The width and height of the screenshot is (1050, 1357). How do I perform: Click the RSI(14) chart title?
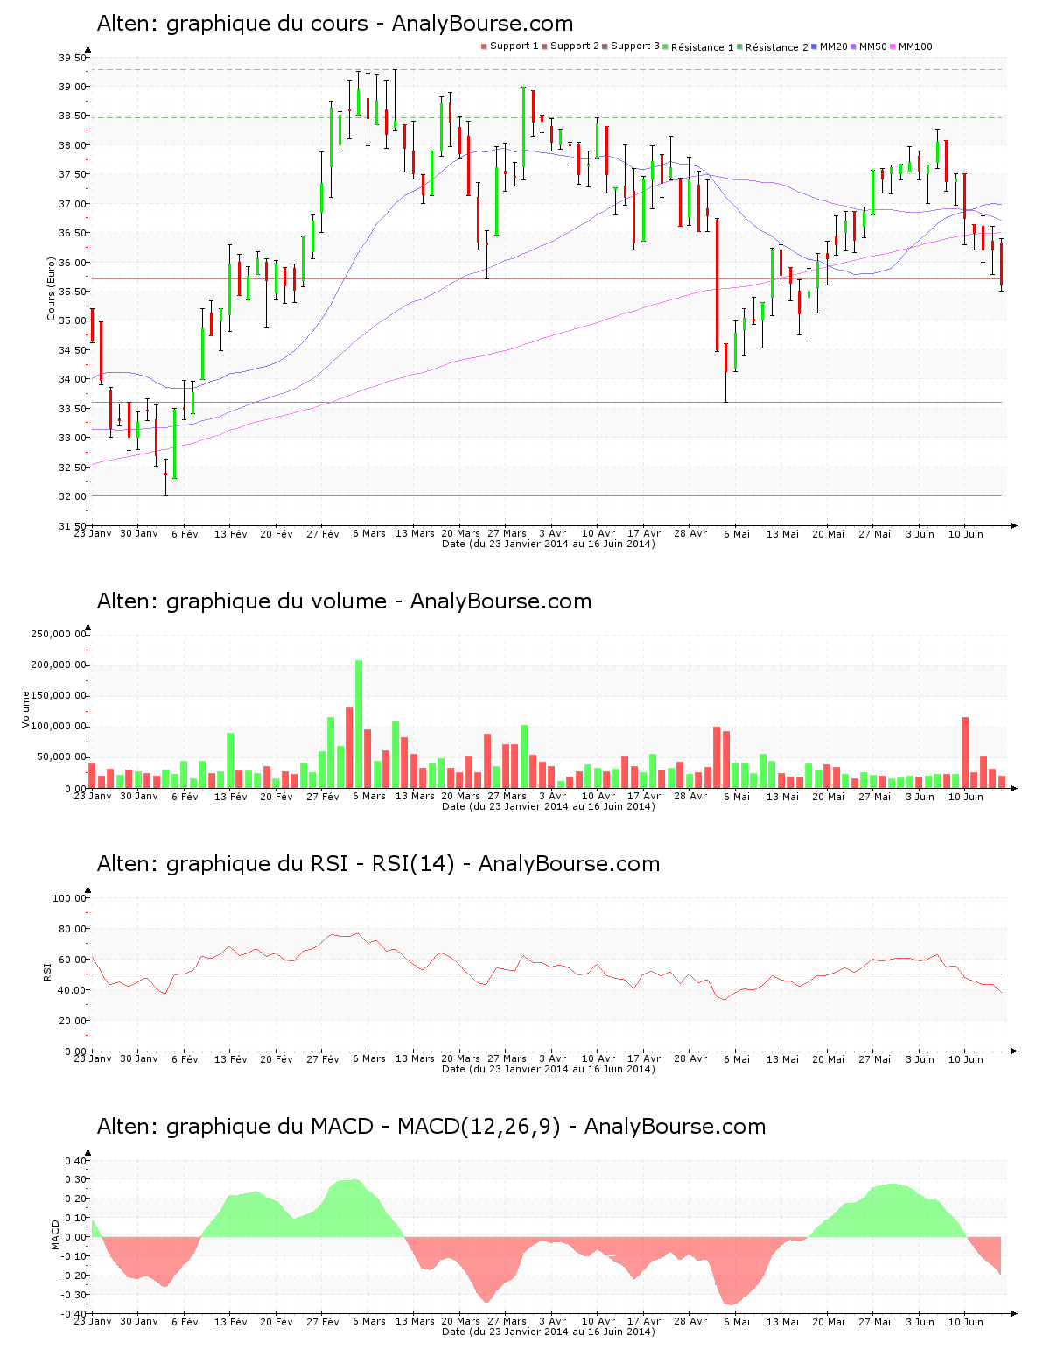coord(378,864)
